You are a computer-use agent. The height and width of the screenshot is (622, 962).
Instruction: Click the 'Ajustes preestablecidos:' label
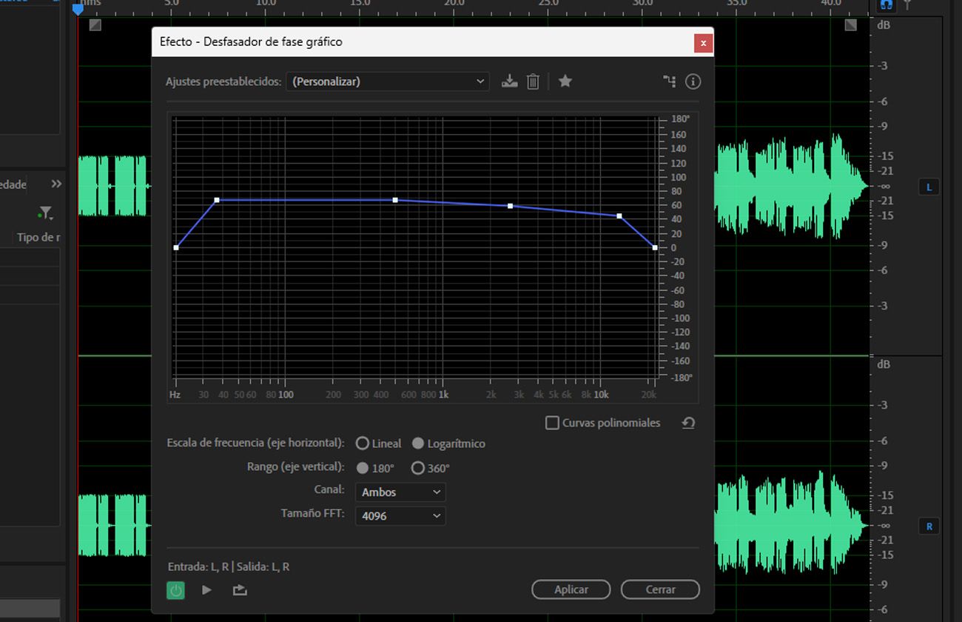pos(223,81)
